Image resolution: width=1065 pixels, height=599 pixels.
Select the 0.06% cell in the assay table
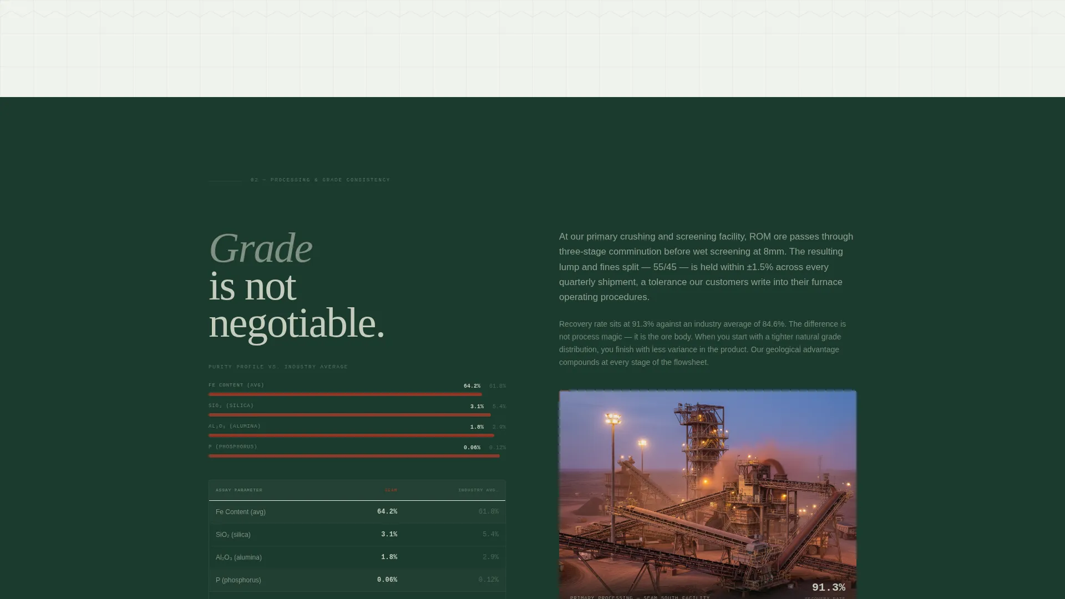[x=387, y=580]
